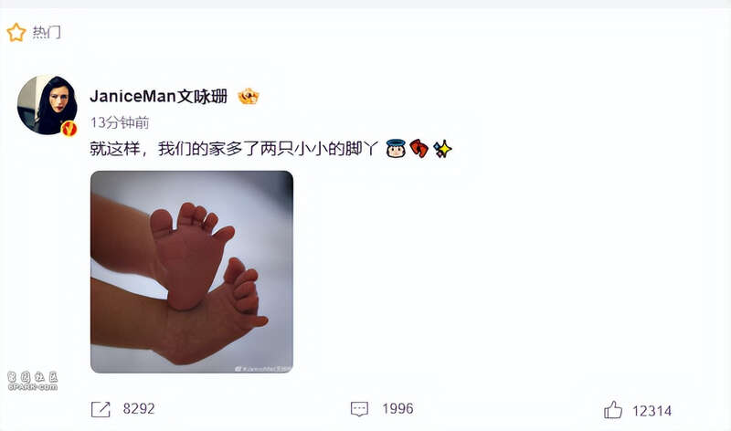This screenshot has width=731, height=431.
Task: Click the photo watermark in image corner
Action: [262, 369]
